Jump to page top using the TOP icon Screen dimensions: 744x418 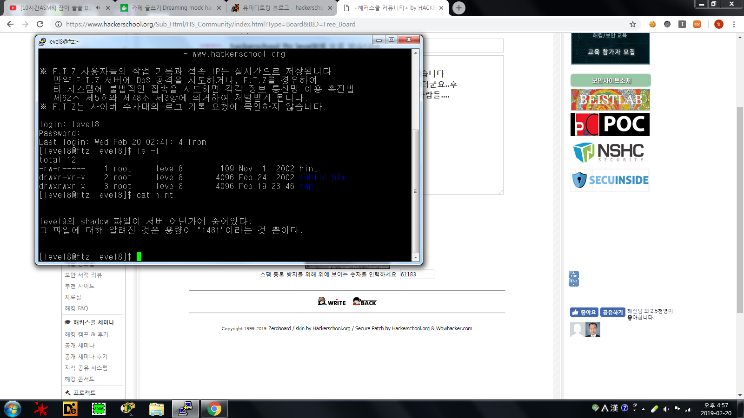[x=574, y=275]
